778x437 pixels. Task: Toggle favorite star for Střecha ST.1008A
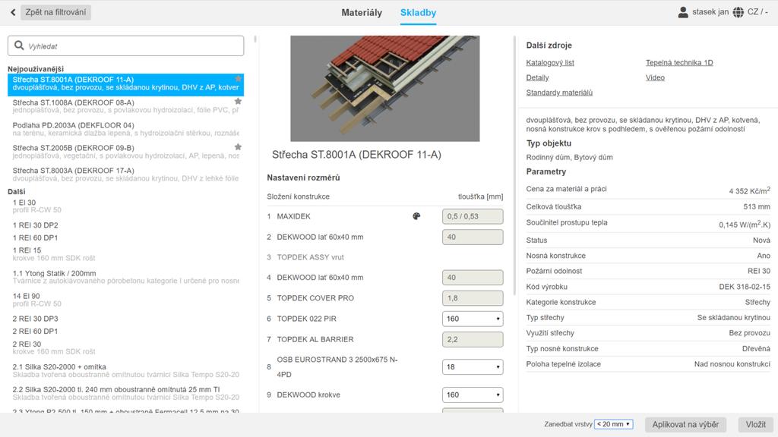[238, 102]
